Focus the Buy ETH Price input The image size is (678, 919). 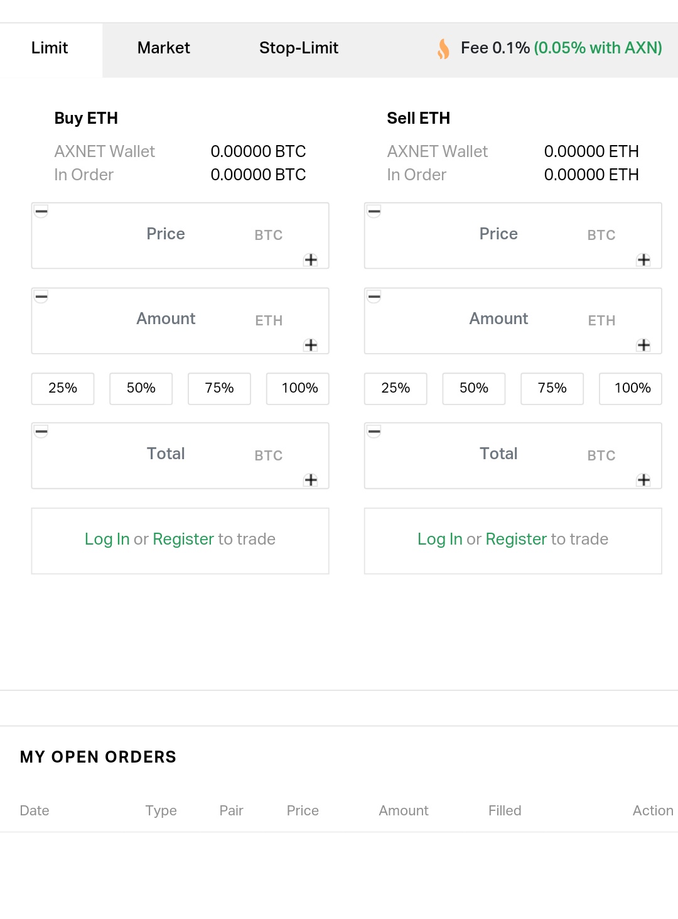point(166,235)
